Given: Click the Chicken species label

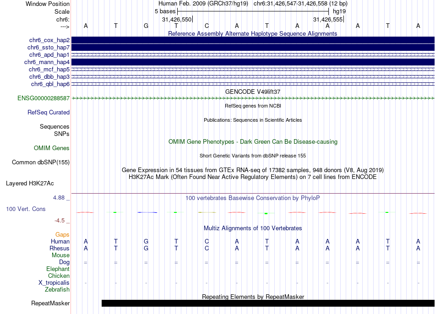Looking at the screenshot, I should tap(59, 276).
